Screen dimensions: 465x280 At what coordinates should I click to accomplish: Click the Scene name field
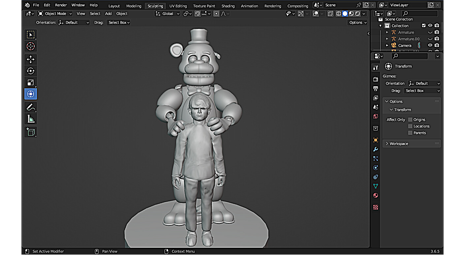pyautogui.click(x=340, y=5)
